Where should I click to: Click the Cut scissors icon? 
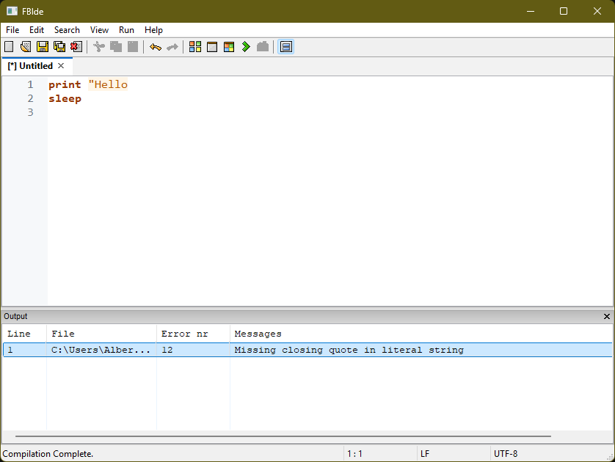99,47
